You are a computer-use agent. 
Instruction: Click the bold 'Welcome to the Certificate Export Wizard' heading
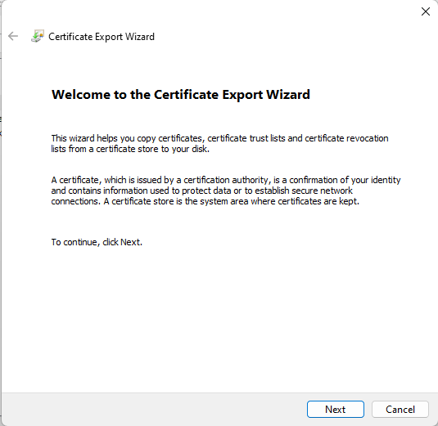(181, 94)
